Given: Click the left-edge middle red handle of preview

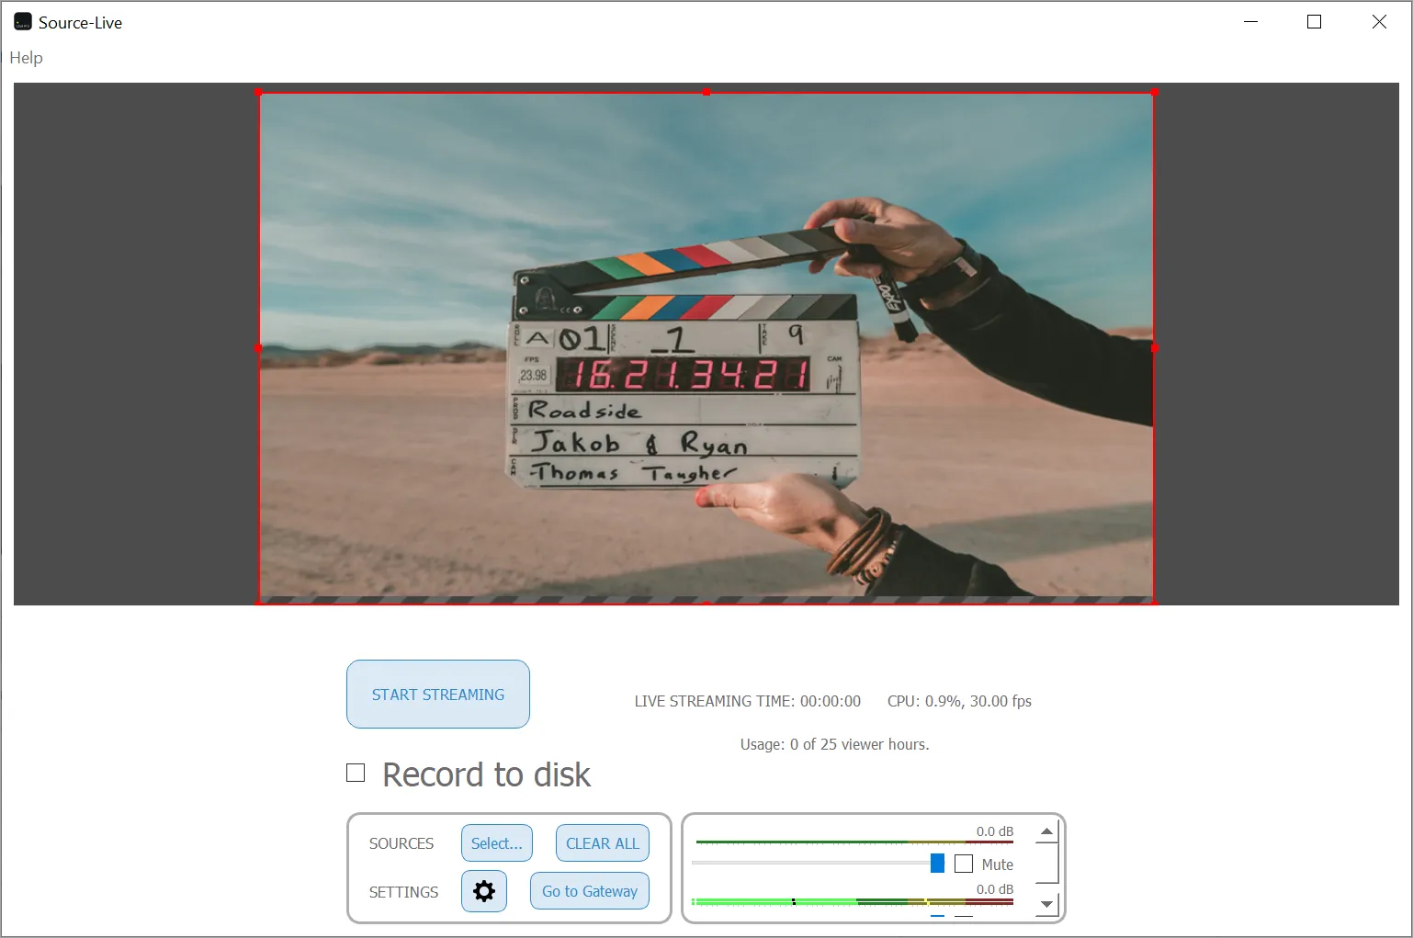Looking at the screenshot, I should click(x=258, y=348).
